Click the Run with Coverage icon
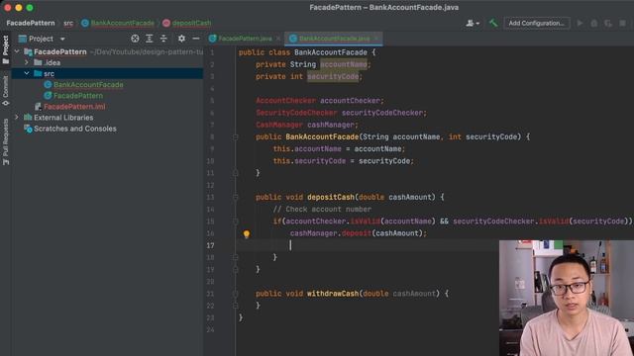 608,23
